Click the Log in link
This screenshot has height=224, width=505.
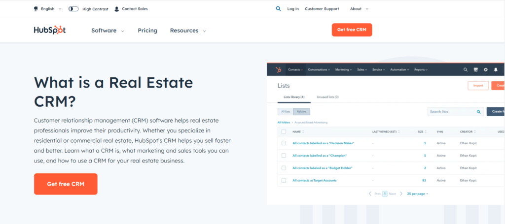[293, 9]
